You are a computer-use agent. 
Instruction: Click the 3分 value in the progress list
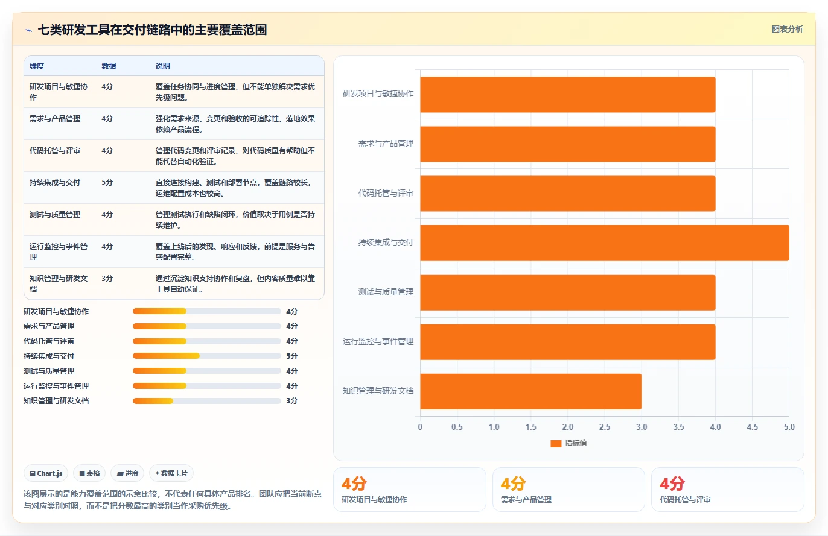(292, 400)
